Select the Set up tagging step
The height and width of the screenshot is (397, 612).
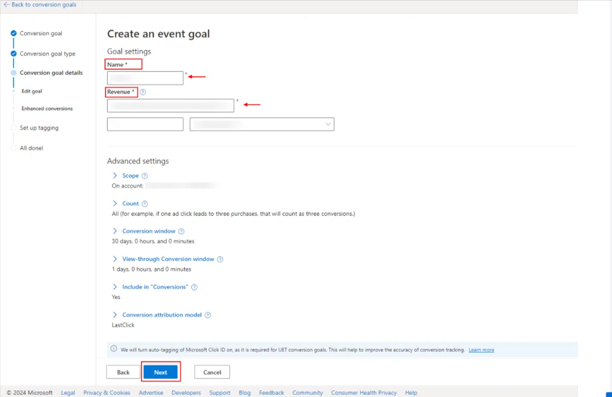point(39,128)
